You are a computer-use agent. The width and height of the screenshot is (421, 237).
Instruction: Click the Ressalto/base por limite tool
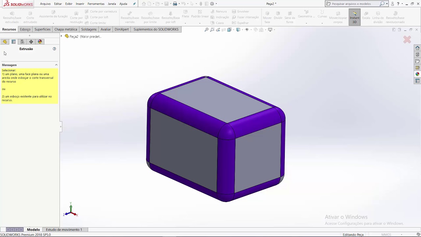pyautogui.click(x=150, y=17)
